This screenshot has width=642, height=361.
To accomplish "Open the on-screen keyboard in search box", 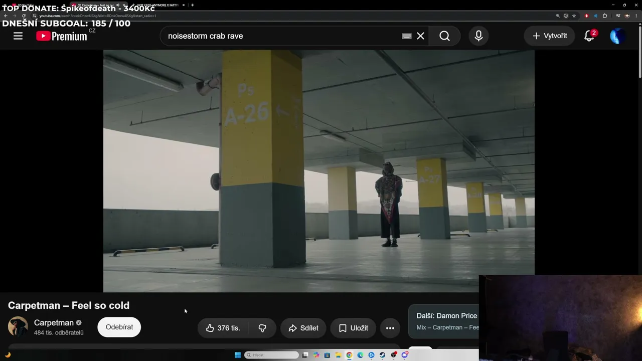I will point(407,36).
